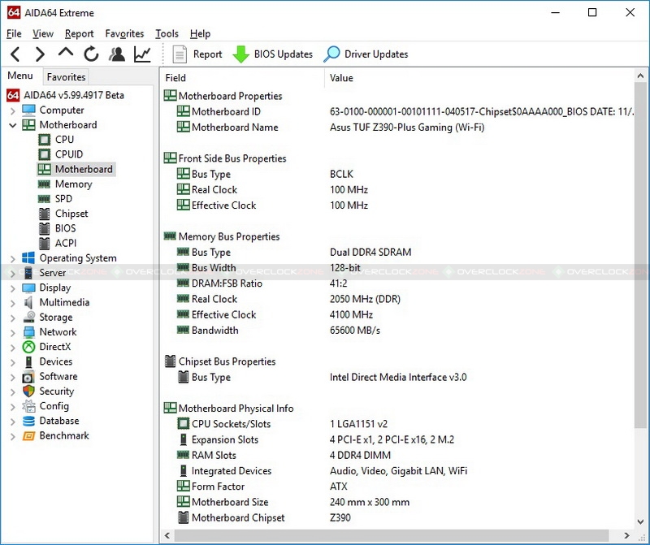Select Chipset in the sidebar tree
This screenshot has height=545, width=650.
(71, 214)
